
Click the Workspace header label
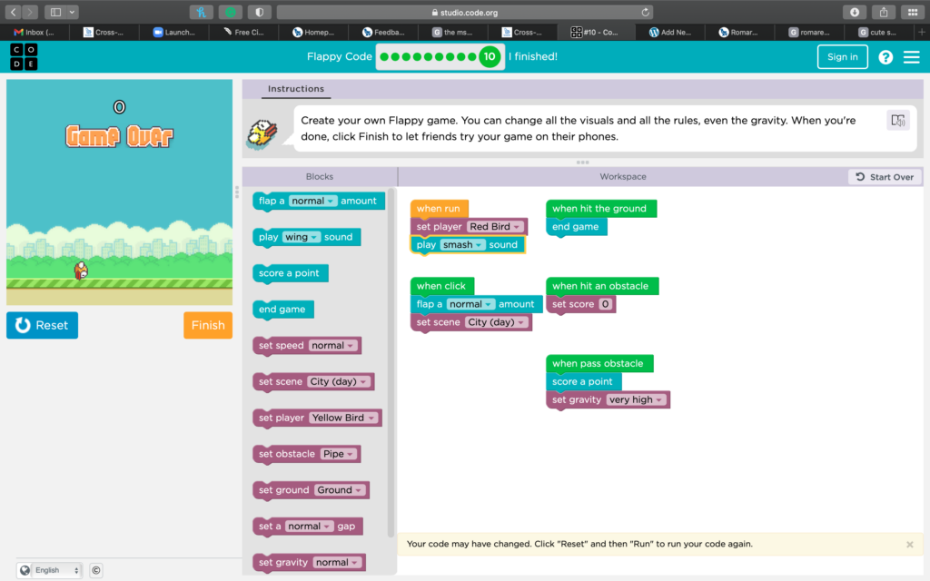pos(623,177)
